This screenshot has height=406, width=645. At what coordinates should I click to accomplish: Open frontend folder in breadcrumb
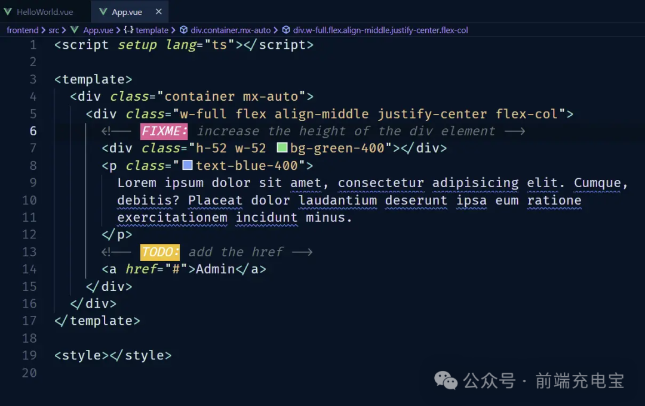[x=23, y=30]
